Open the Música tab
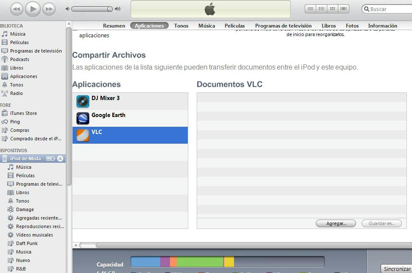Screen dimensions: 412x273 tap(206, 26)
